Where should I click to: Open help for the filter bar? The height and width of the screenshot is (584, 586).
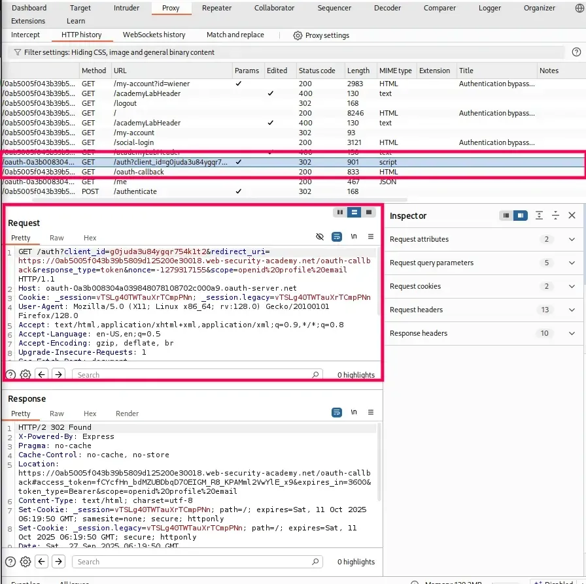point(576,52)
